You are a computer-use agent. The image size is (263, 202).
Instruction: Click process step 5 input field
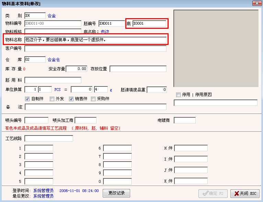click(x=39, y=181)
